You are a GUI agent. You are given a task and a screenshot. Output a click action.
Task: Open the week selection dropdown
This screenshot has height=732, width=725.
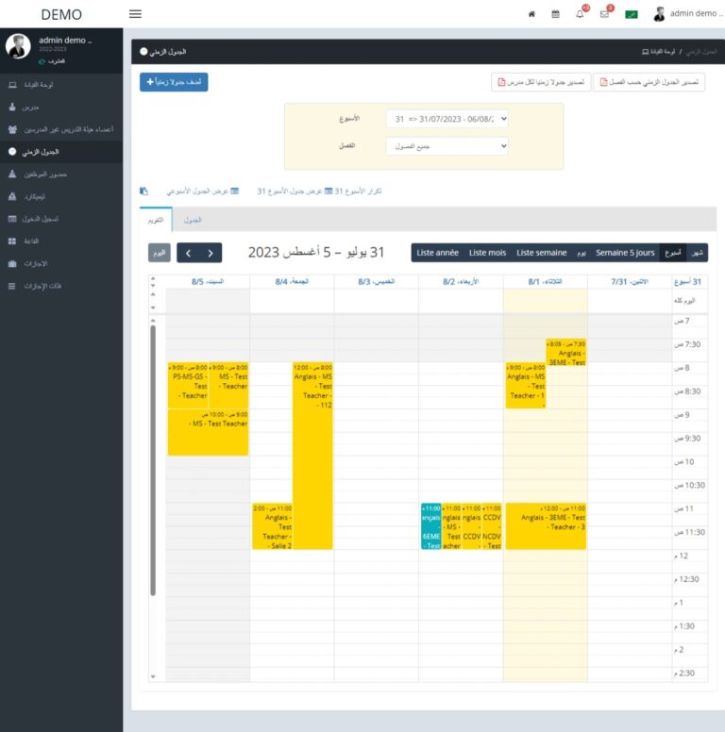click(x=447, y=119)
